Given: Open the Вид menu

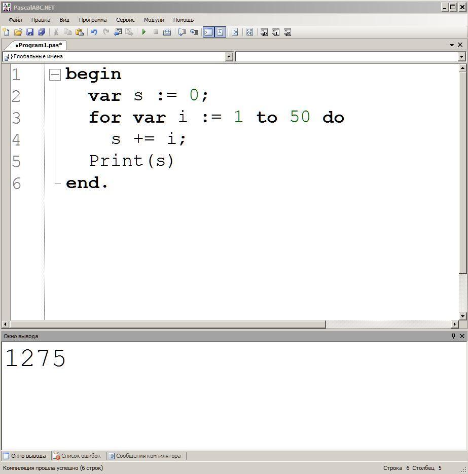Looking at the screenshot, I should [64, 20].
